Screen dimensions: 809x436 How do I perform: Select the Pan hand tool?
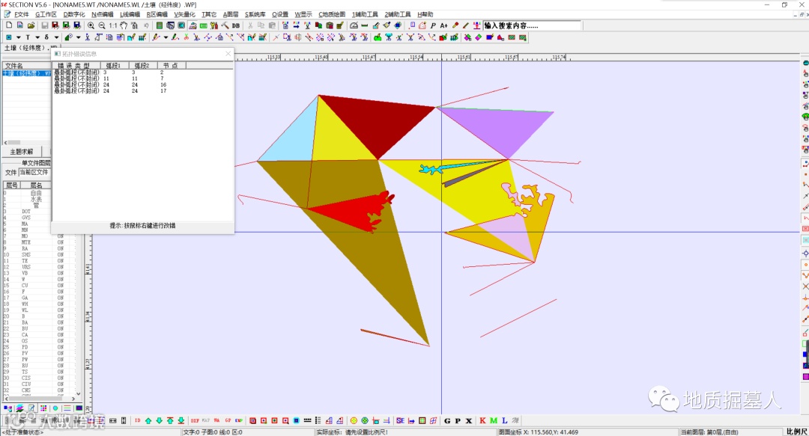tap(124, 25)
